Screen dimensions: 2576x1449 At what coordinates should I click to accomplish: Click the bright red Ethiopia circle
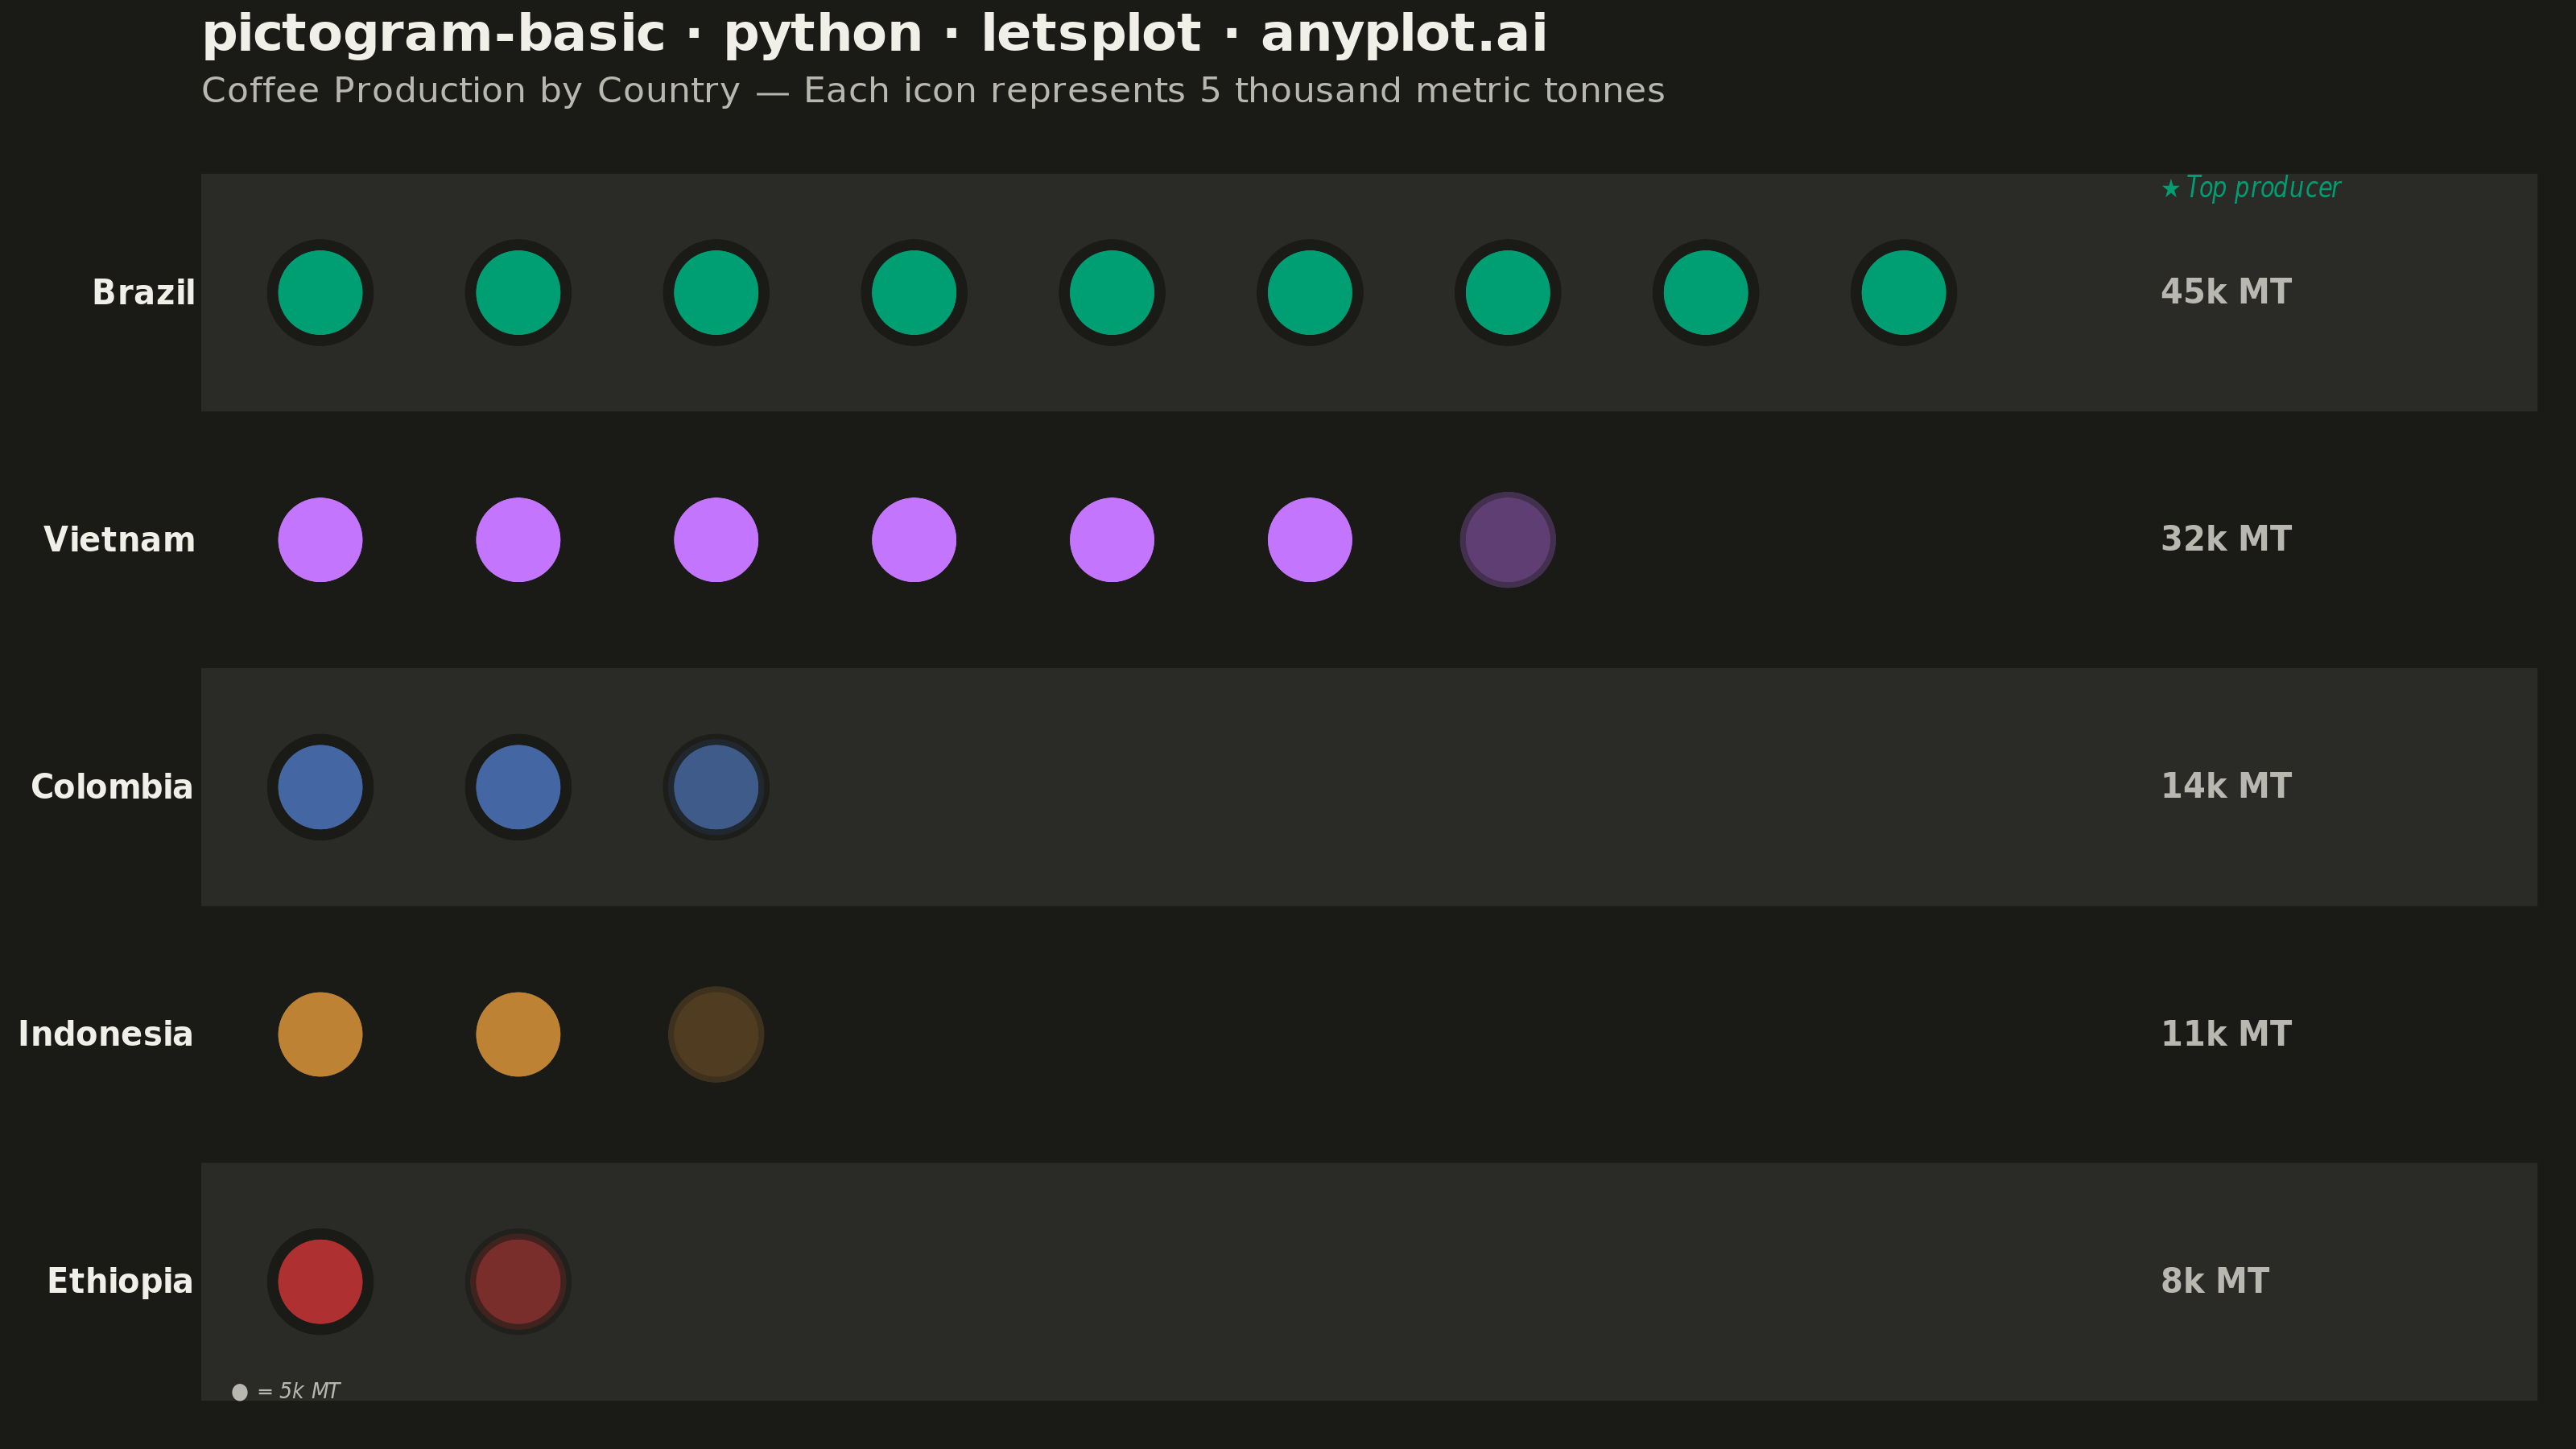point(320,1281)
